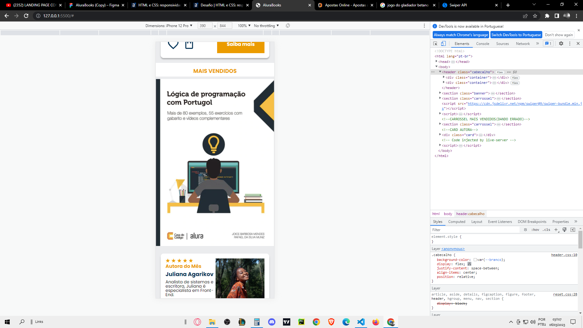This screenshot has width=583, height=328.
Task: Open the Event Listeners tab
Action: tap(500, 222)
